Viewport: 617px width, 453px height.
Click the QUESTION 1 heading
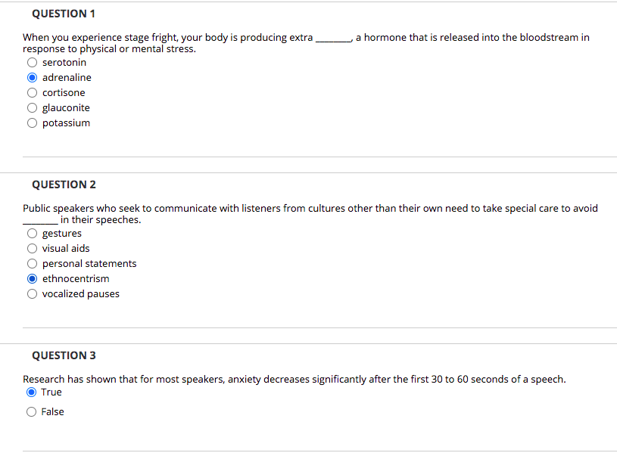(x=63, y=13)
